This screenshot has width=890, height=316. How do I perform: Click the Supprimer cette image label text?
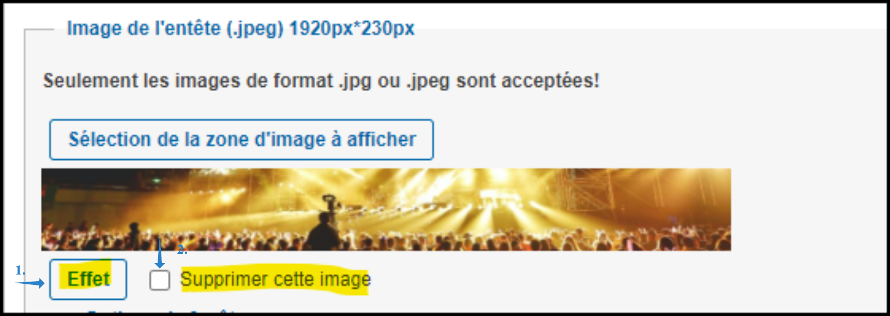(x=275, y=279)
